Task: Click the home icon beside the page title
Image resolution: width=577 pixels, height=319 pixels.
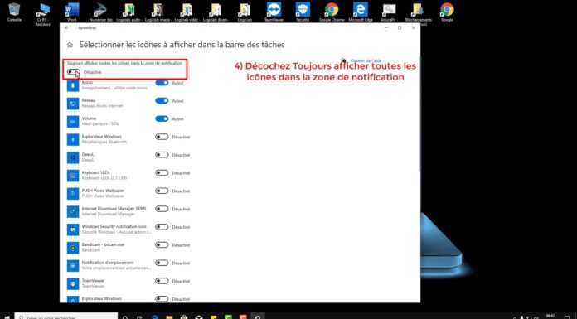Action: (x=70, y=45)
